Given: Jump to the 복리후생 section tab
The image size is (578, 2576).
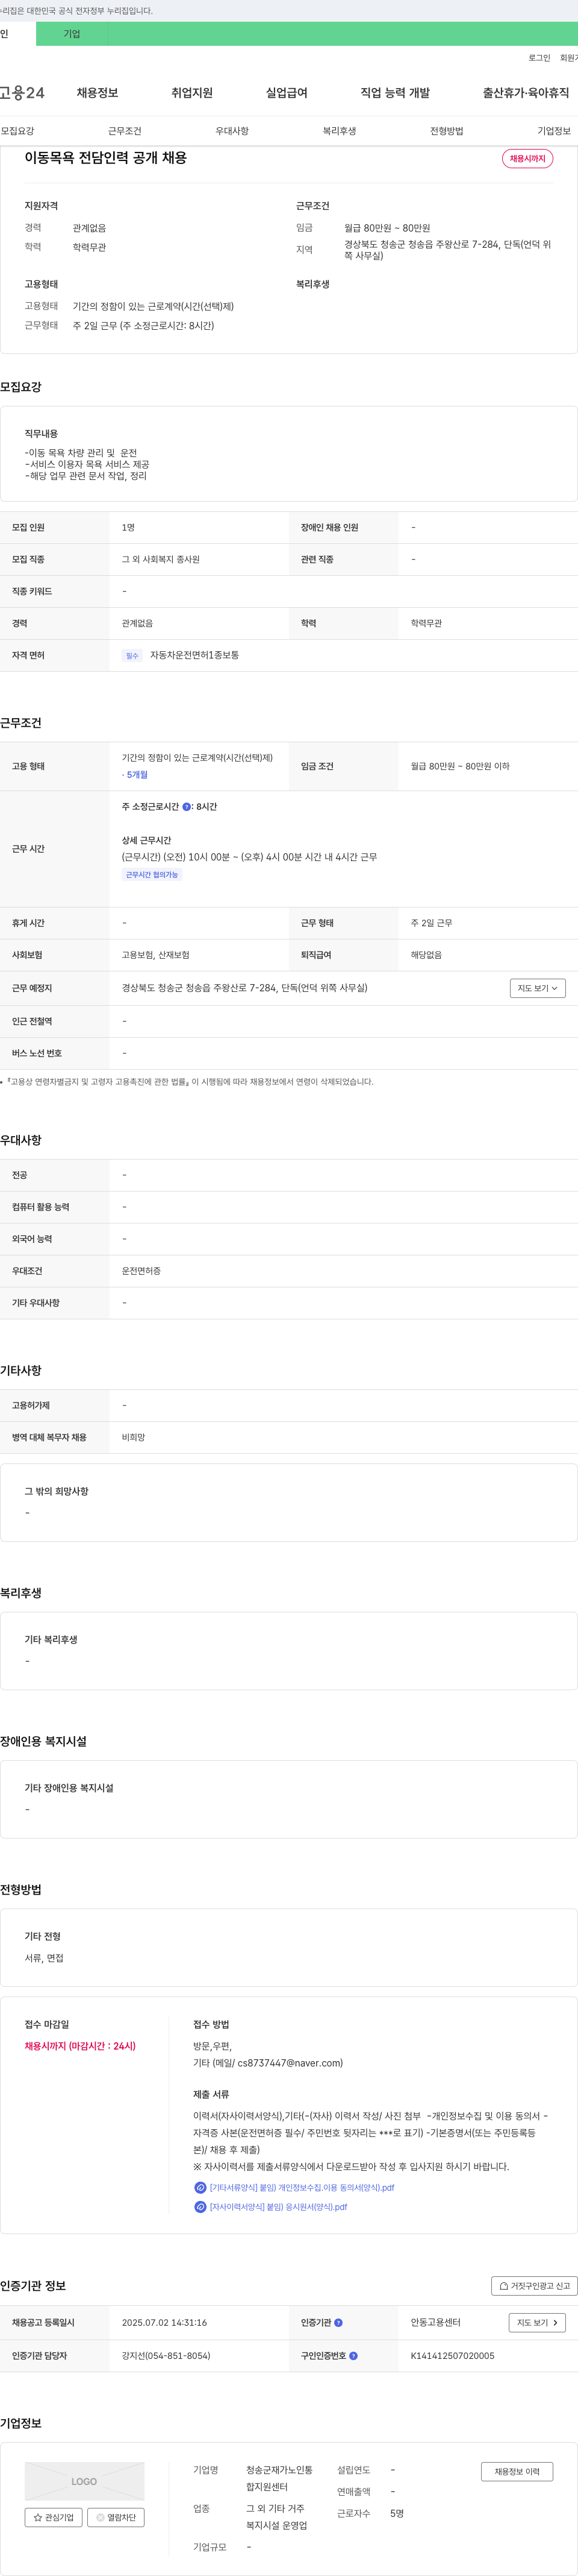Looking at the screenshot, I should (340, 131).
